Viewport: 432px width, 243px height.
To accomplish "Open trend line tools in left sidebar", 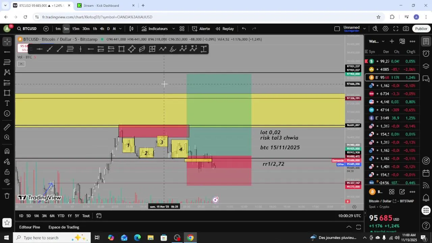I will (x=7, y=52).
